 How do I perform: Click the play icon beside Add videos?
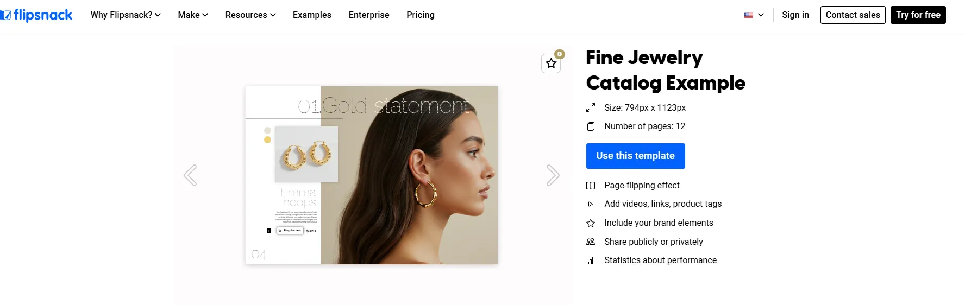(x=591, y=204)
